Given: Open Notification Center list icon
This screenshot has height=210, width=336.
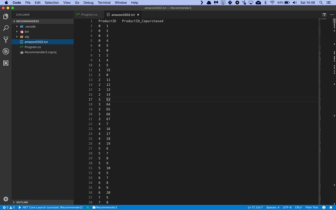Looking at the screenshot, I should pyautogui.click(x=328, y=3).
